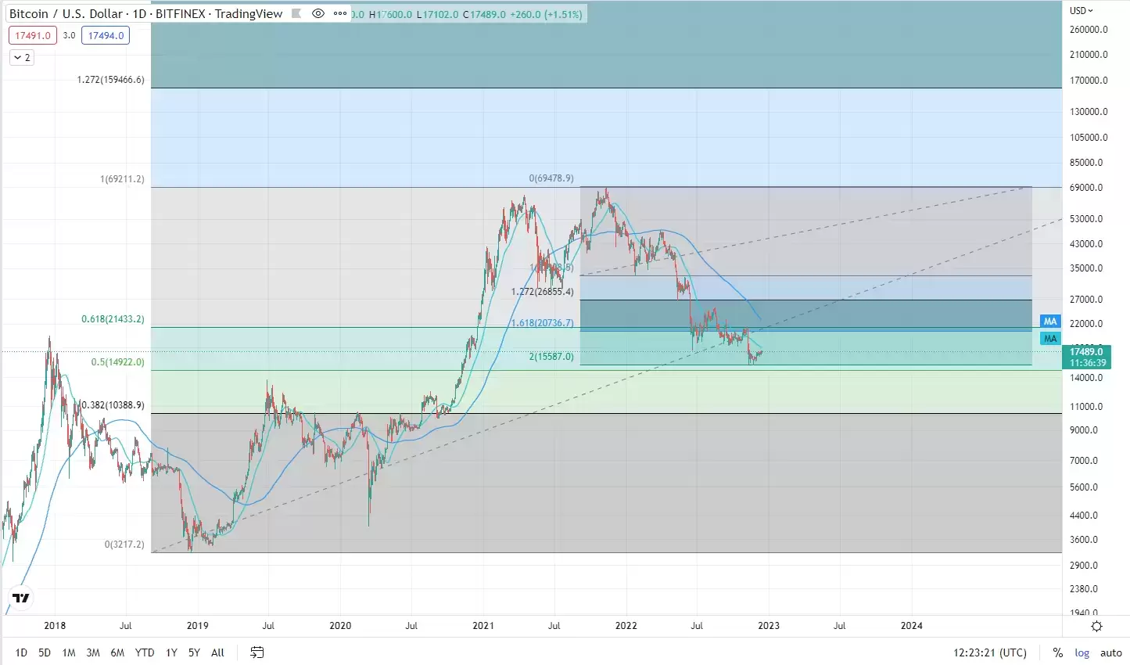The height and width of the screenshot is (665, 1130).
Task: Click the 2023 label on the time axis
Action: click(x=769, y=626)
